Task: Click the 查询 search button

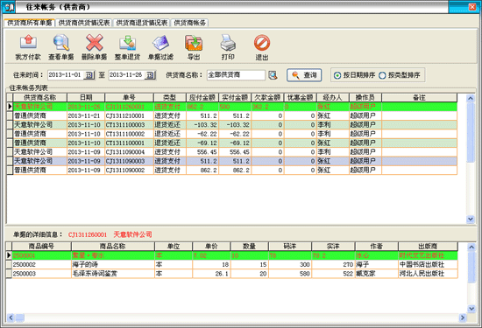Action: coord(304,75)
